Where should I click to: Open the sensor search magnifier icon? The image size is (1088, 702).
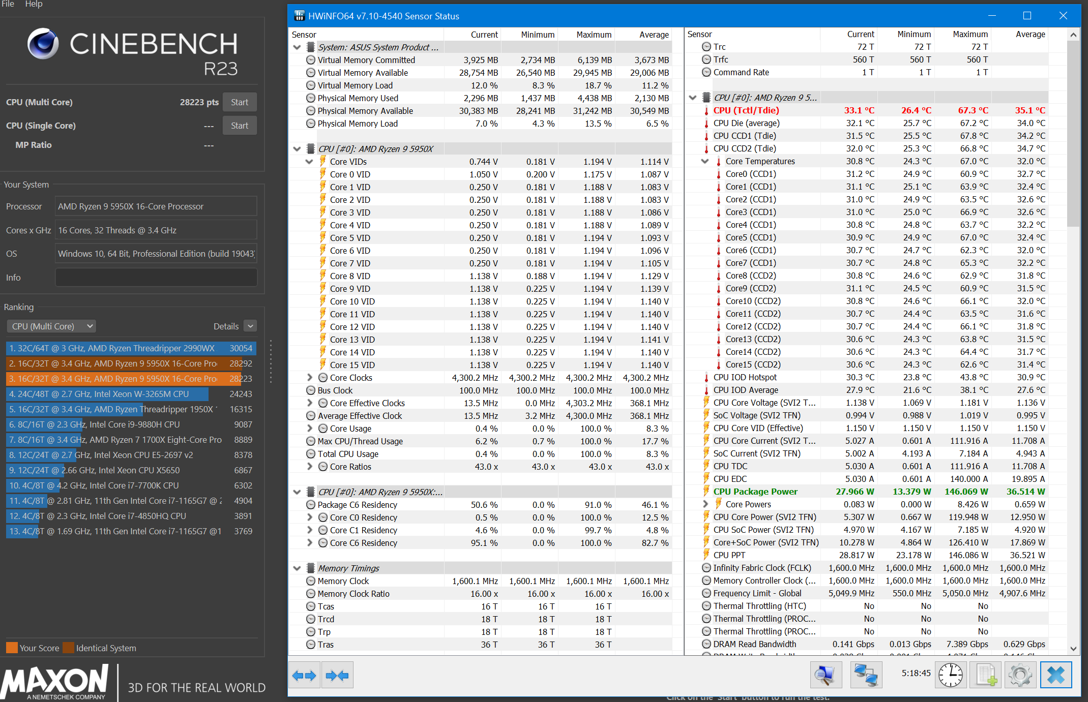click(x=825, y=675)
